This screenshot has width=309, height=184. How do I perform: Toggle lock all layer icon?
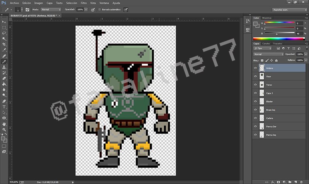coord(276,60)
